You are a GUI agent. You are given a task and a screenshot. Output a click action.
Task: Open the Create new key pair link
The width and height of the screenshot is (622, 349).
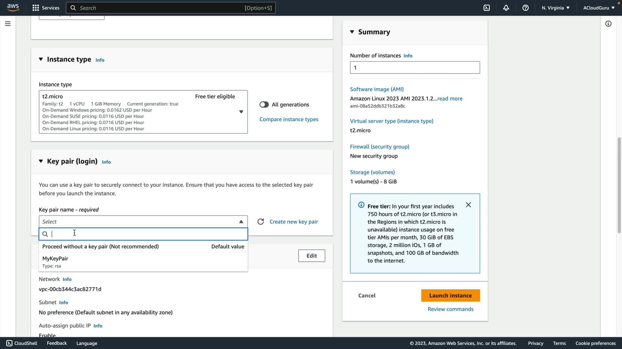[294, 222]
